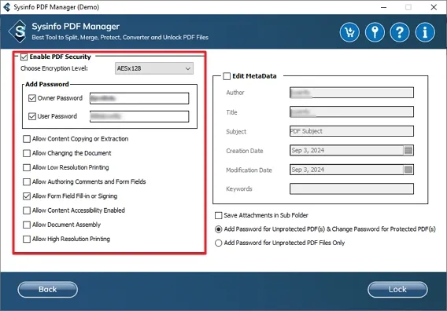Click the Subject field showing PDF Subject
The image size is (447, 311).
click(x=352, y=131)
